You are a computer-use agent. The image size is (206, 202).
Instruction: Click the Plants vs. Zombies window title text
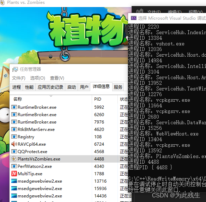26,2
